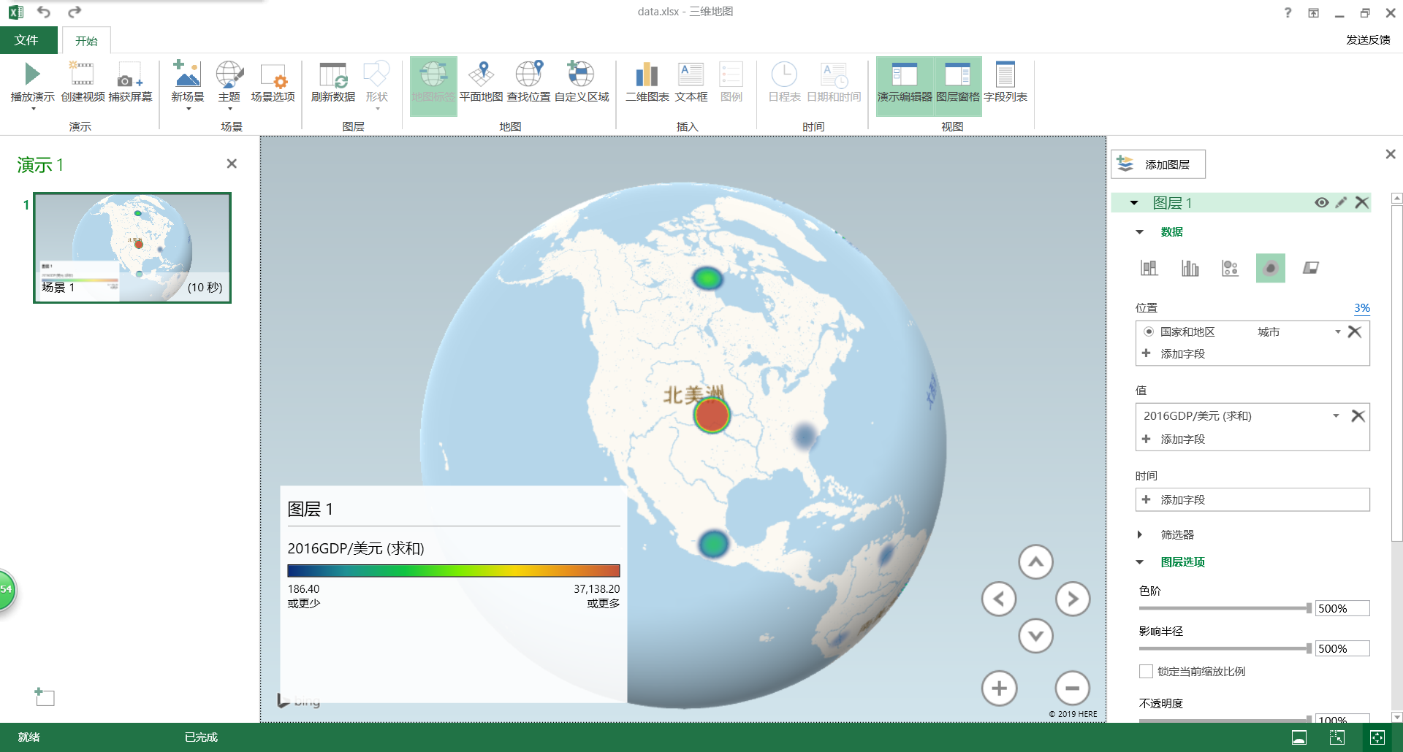The width and height of the screenshot is (1403, 752).
Task: Open the 文件 file tab
Action: tap(27, 40)
